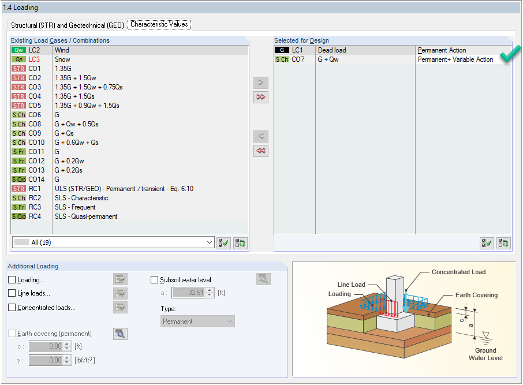Click select-all icon under Selected for Design list
Screen dimensions: 523x385
point(487,243)
